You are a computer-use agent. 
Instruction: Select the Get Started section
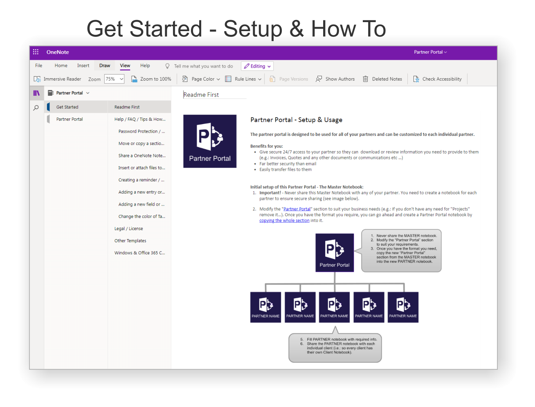pos(76,107)
